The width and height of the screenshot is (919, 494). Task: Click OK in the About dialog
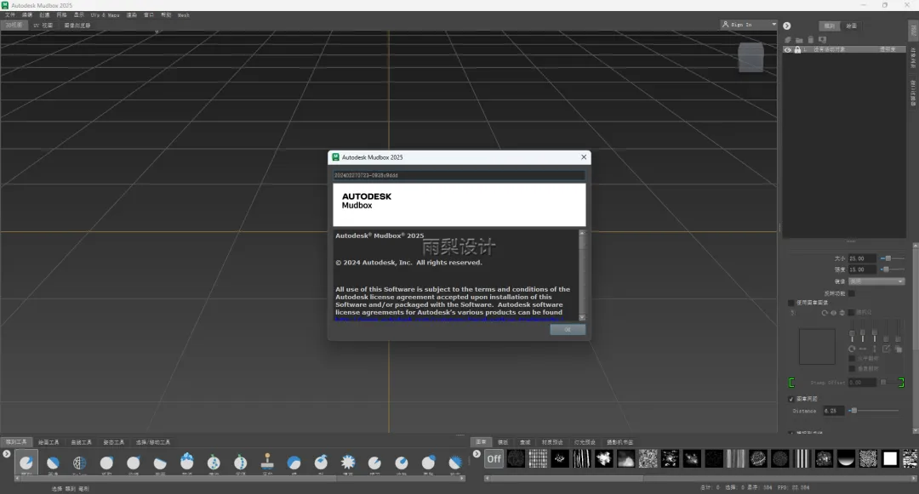(x=568, y=330)
